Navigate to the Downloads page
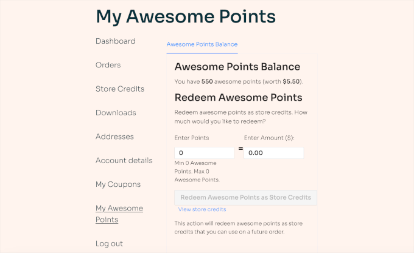 point(116,113)
